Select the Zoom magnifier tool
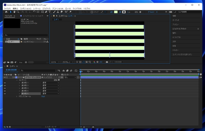Viewport: 205px width, 131px height. click(x=18, y=12)
